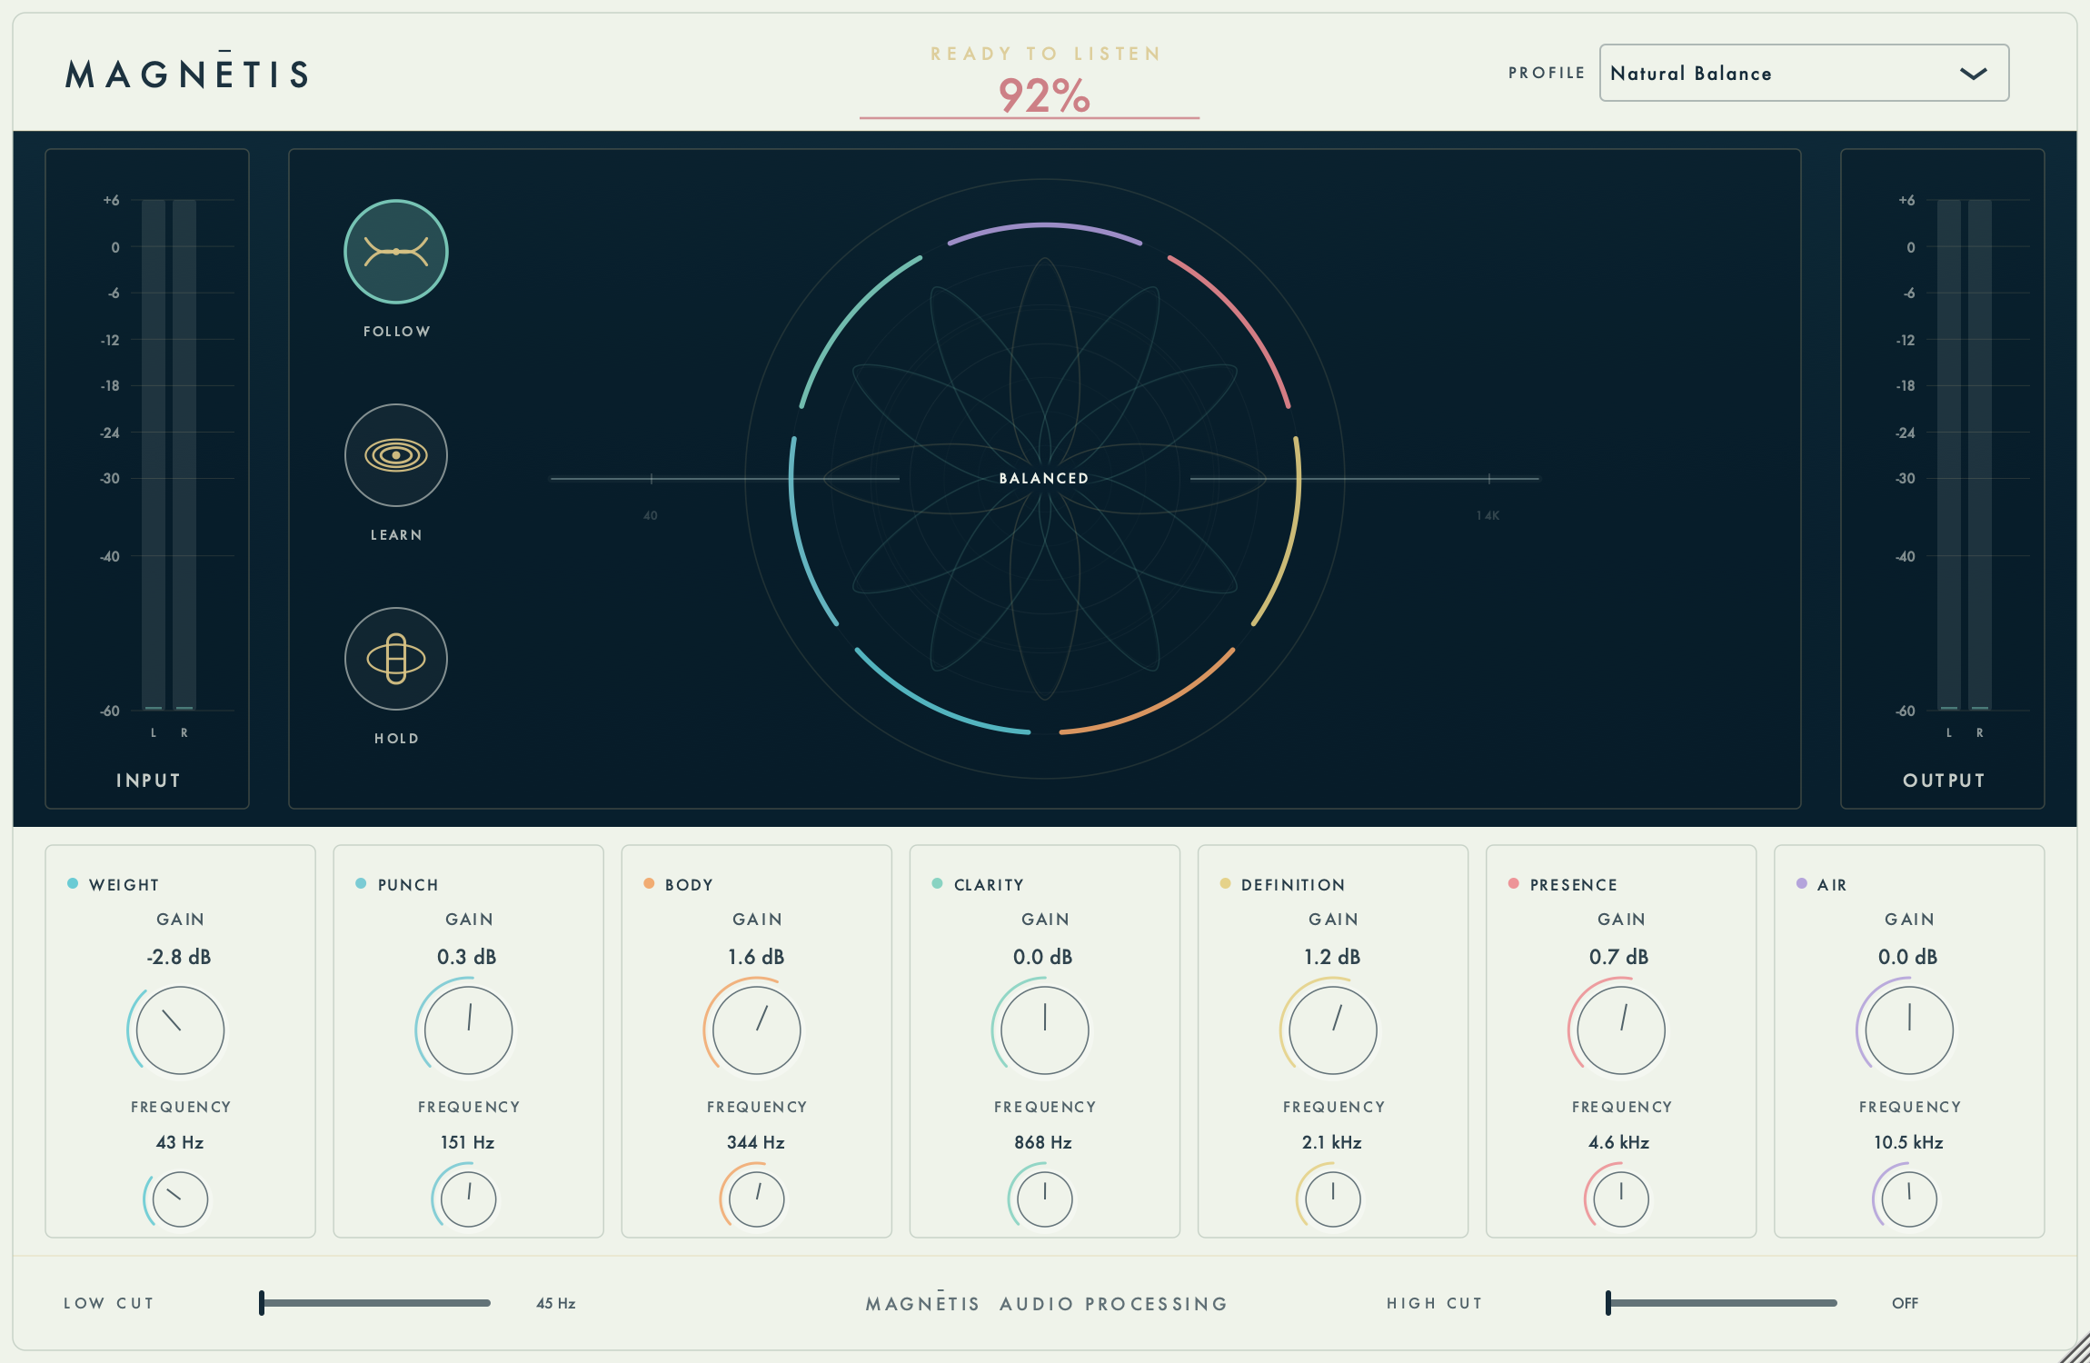Click the Punch frequency knob at 151 Hz
2090x1363 pixels.
point(468,1199)
